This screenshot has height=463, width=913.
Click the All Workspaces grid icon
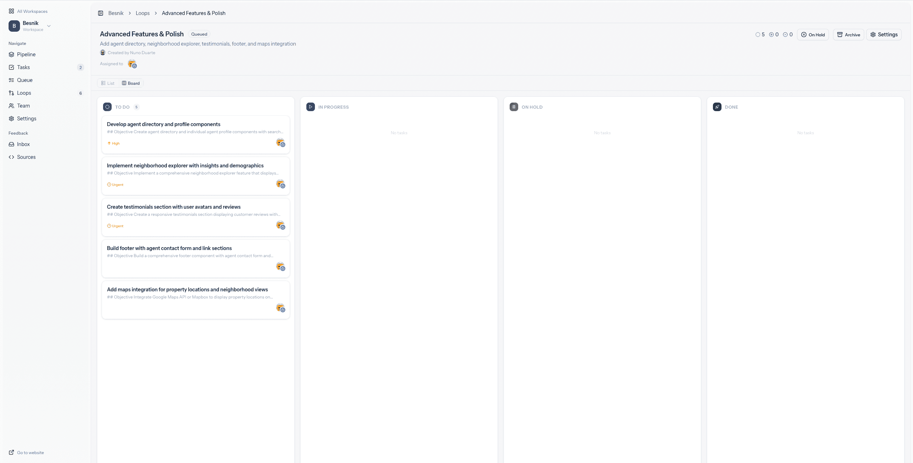pyautogui.click(x=12, y=11)
